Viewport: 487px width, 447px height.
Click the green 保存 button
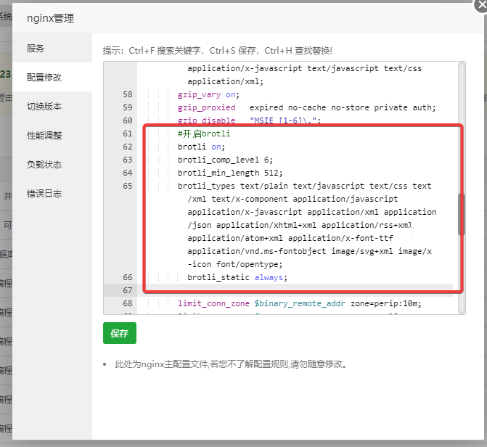point(119,333)
